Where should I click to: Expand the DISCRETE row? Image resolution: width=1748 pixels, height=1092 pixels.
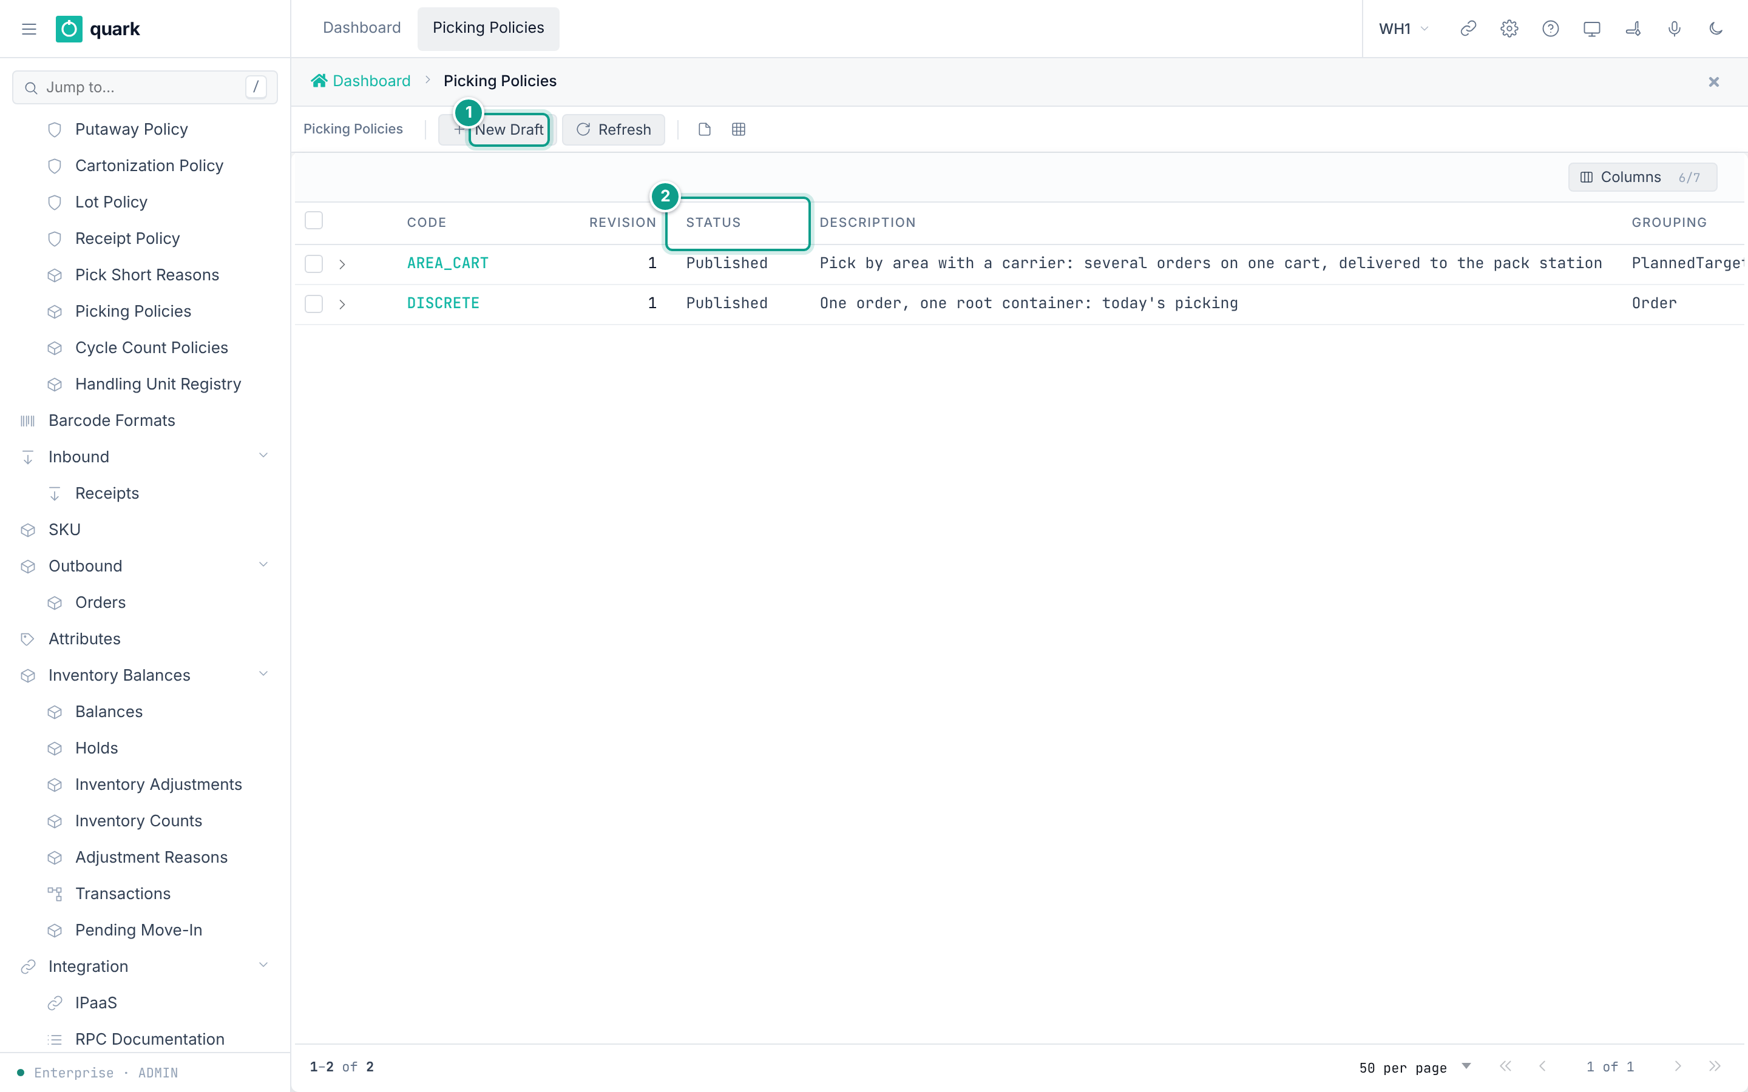pyautogui.click(x=342, y=304)
